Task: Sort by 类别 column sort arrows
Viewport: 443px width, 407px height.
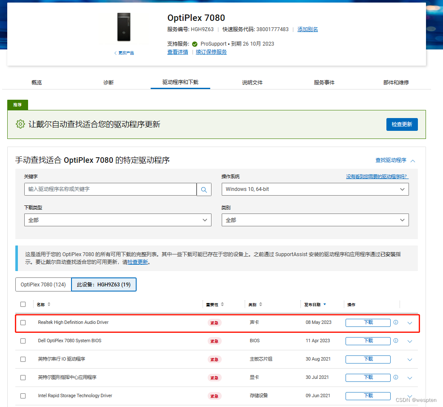Action: coord(260,304)
